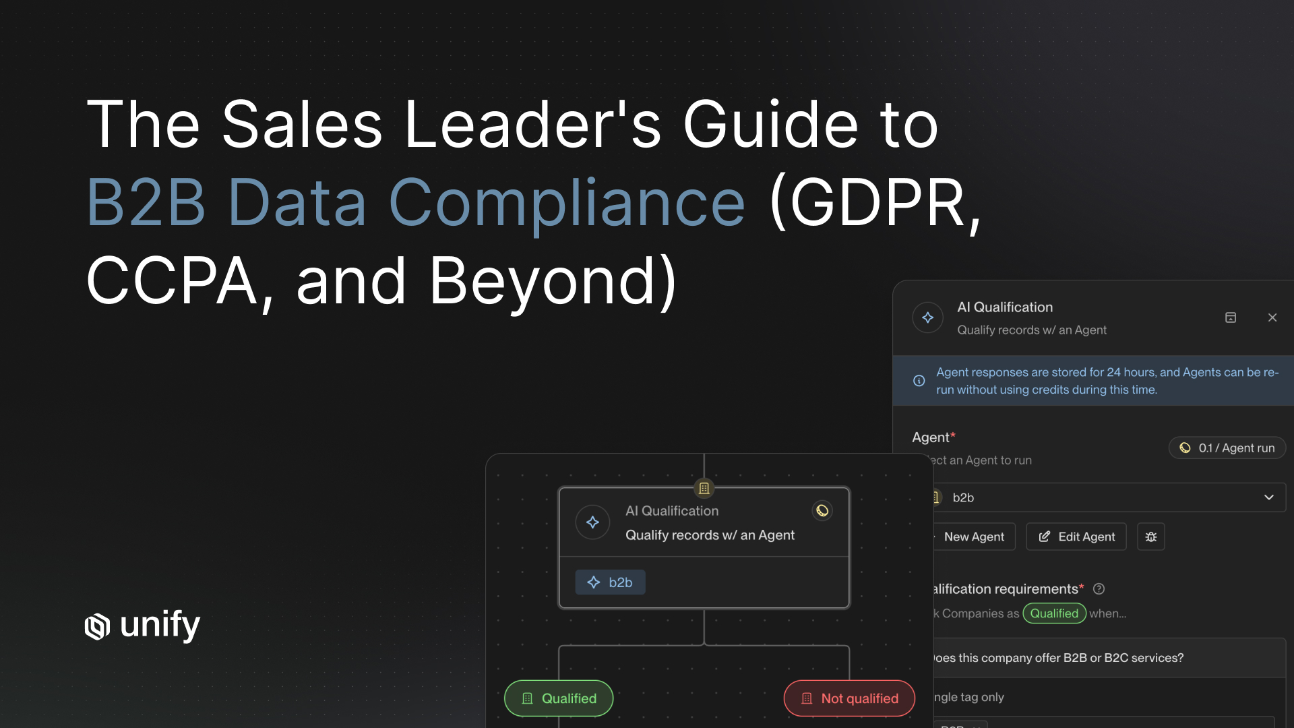1294x728 pixels.
Task: Click the green Qualified tag in requirements
Action: coord(1053,613)
